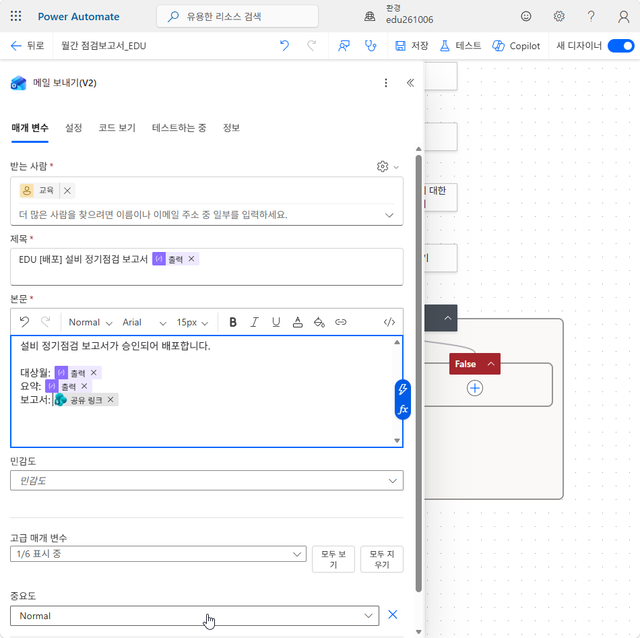Click the 모두 지우기 button
Screen dimensions: 640x638
click(381, 559)
